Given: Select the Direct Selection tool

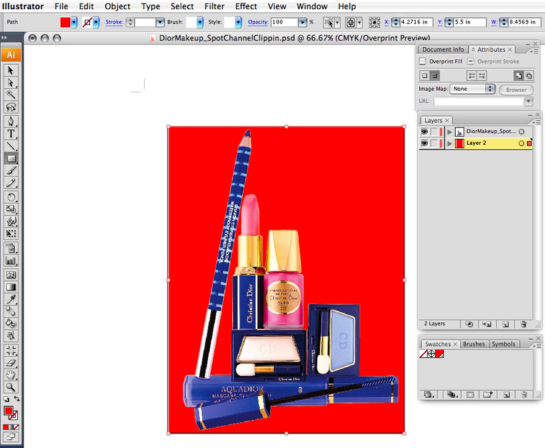Looking at the screenshot, I should point(11,82).
